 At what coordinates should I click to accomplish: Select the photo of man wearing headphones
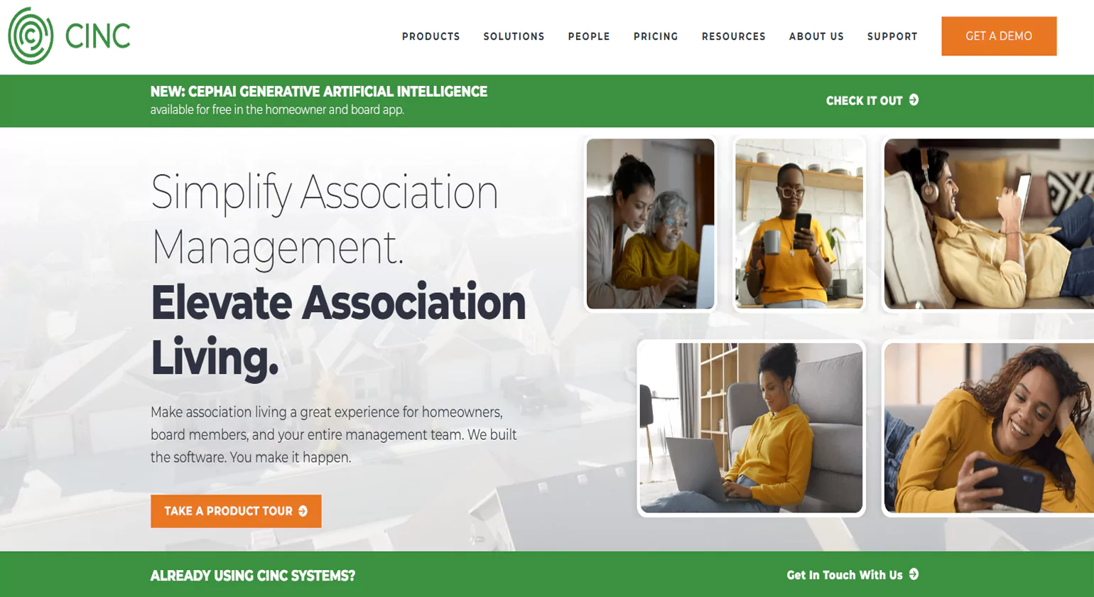coord(988,224)
